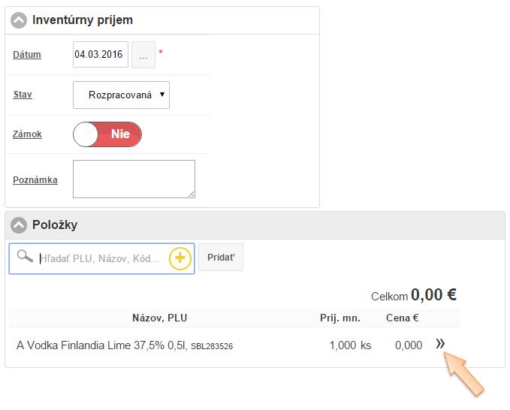Screen dimensions: 510x410
Task: Select the Vodka Finlandia Lime item row
Action: [125, 345]
